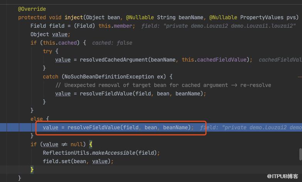Click the null keyword in the value check
The height and width of the screenshot is (182, 302).
(x=77, y=144)
